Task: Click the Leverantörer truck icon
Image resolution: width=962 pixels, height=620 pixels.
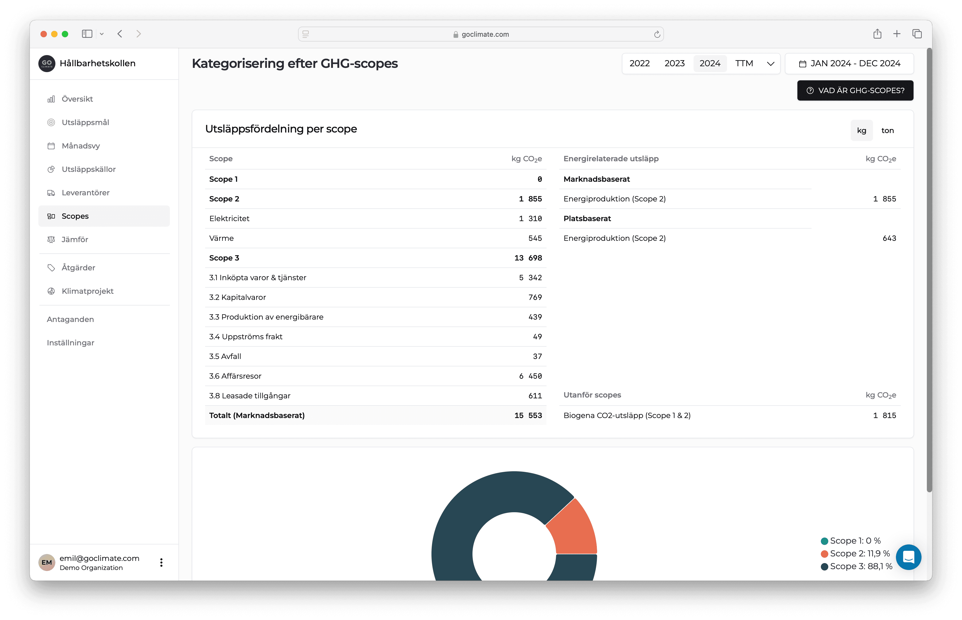Action: 51,193
